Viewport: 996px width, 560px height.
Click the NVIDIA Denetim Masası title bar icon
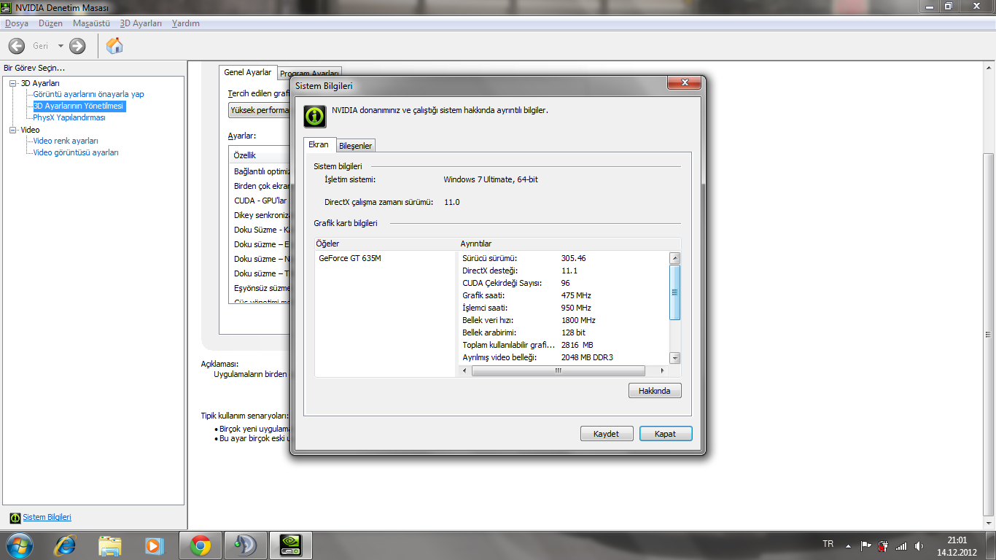coord(7,7)
